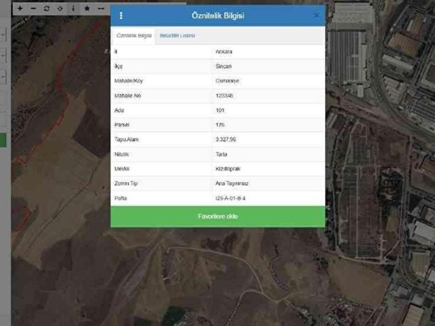Screen dimensions: 435x326
Task: Select the Öznitelik Bilgisi tab
Action: click(x=134, y=35)
